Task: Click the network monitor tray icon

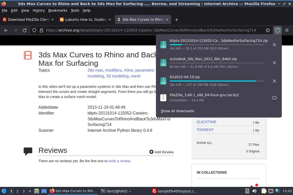Action: pos(271,191)
